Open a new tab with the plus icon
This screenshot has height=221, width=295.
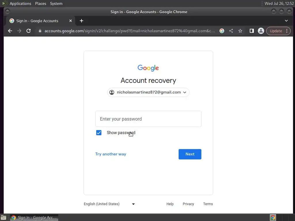(82, 21)
